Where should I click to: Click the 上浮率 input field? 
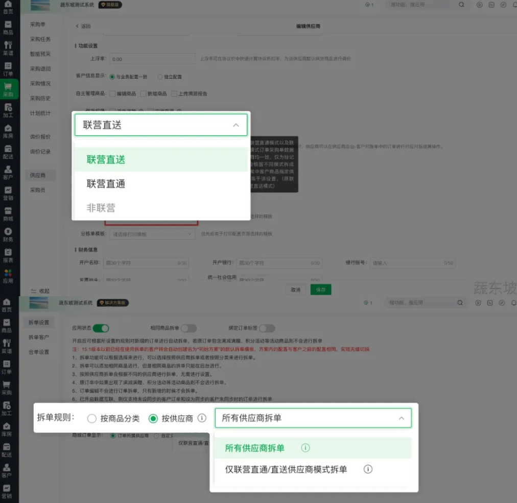[x=152, y=59]
